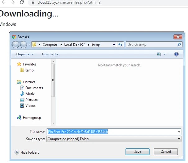Reload the page with browser refresh icon
Screen dimensions: 188x163
pos(22,2)
